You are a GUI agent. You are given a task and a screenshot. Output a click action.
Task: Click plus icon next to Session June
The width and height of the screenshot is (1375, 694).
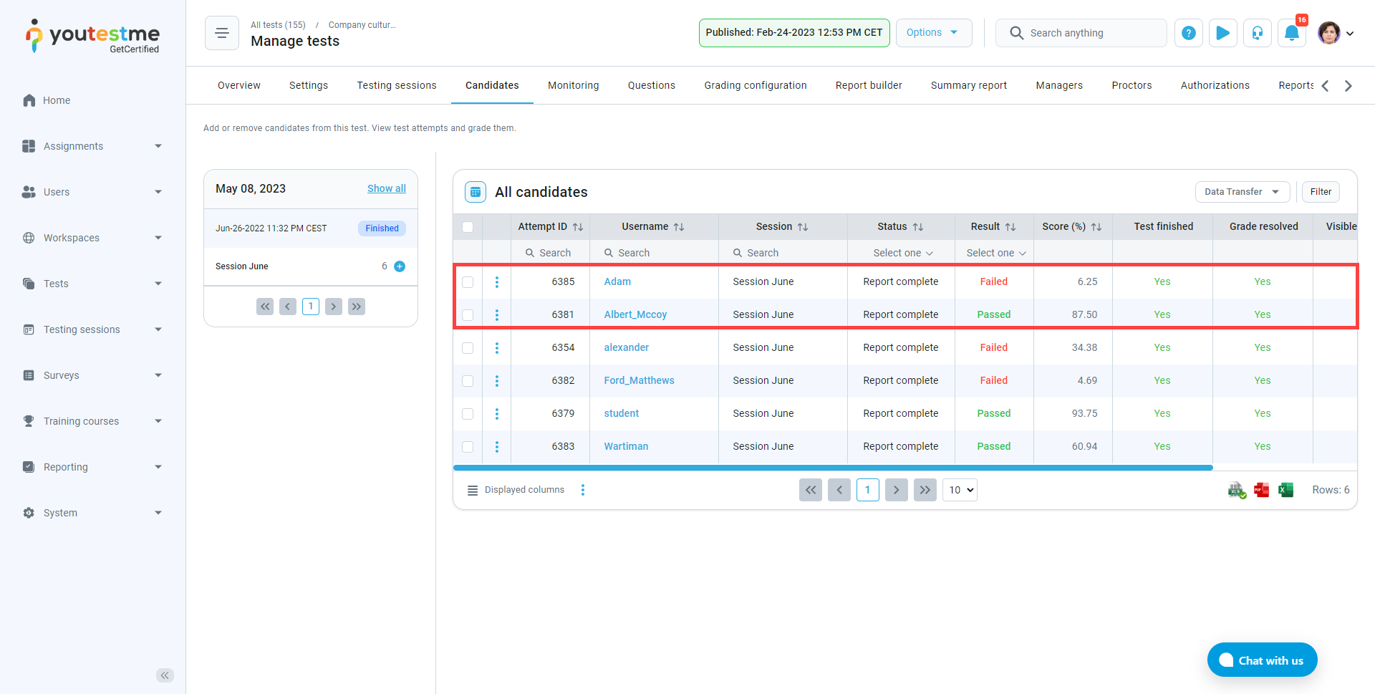click(400, 266)
